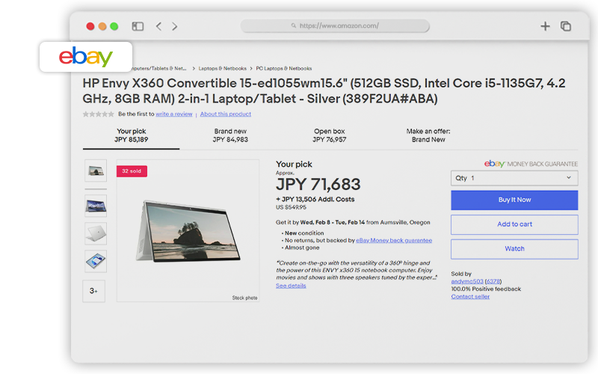Click the search magnifier in address bar
The width and height of the screenshot is (598, 374).
click(294, 25)
